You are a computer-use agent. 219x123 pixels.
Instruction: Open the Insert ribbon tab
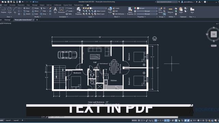tap(5, 5)
